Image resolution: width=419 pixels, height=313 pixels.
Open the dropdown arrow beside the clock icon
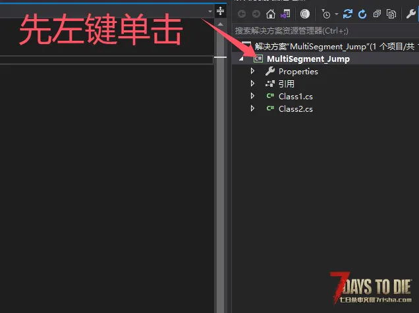[x=336, y=14]
